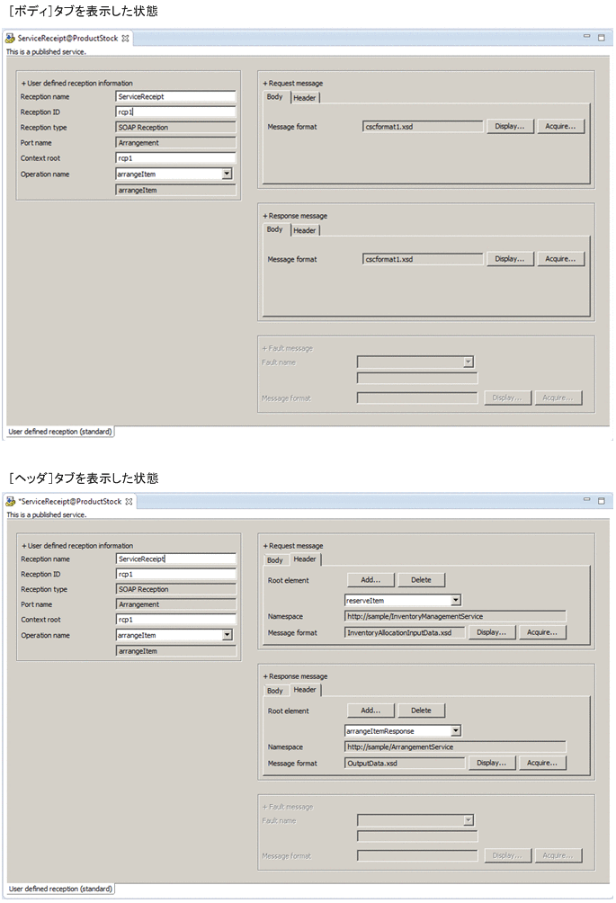Click Delete button for Response root element

(x=421, y=711)
